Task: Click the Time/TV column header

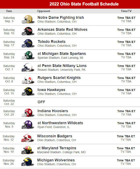Action: [x=126, y=11]
